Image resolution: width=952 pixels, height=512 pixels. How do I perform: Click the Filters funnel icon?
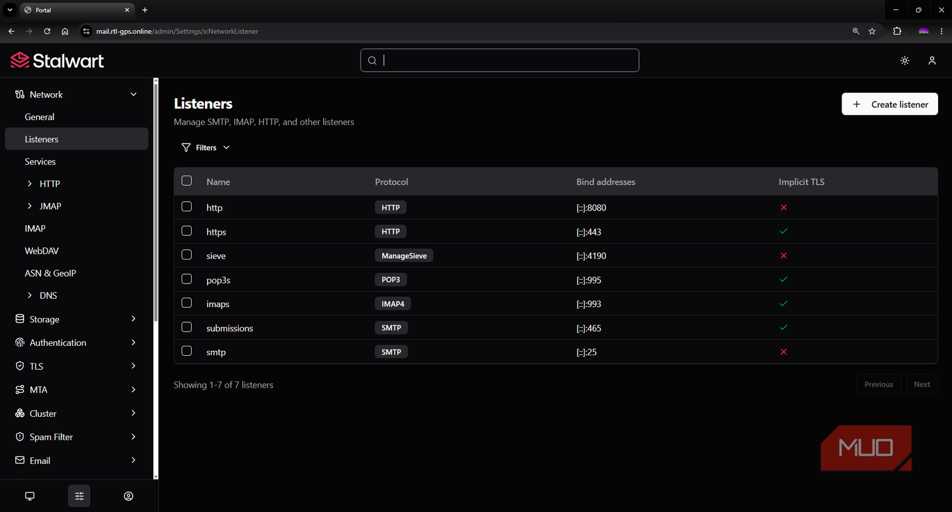point(186,147)
